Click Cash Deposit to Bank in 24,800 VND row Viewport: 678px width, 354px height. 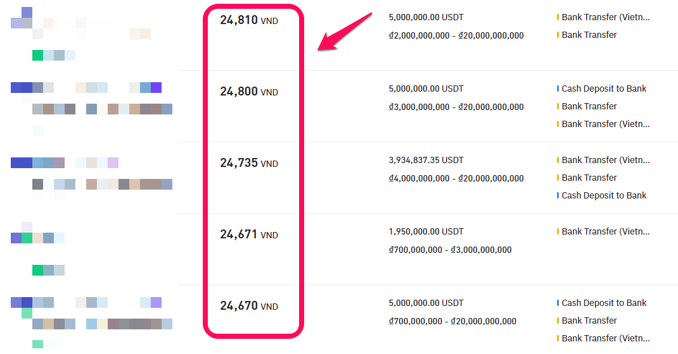604,88
